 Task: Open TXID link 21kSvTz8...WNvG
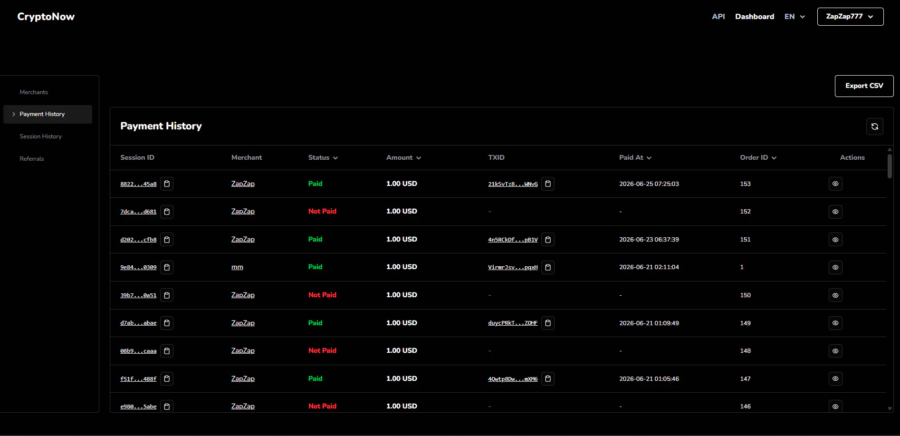pos(513,184)
